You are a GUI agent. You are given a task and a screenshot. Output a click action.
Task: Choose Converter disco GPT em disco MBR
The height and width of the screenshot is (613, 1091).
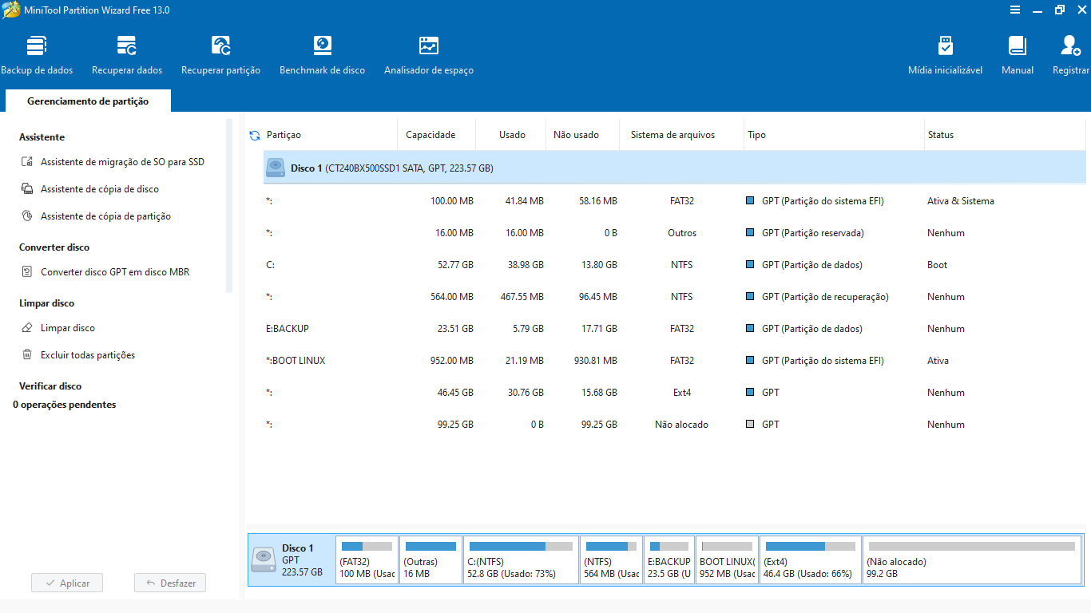[115, 272]
